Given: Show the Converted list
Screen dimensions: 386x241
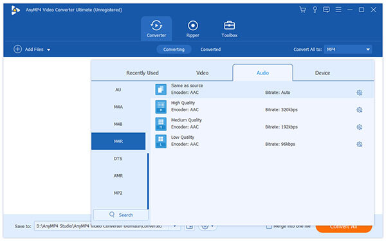Looking at the screenshot, I should [210, 49].
